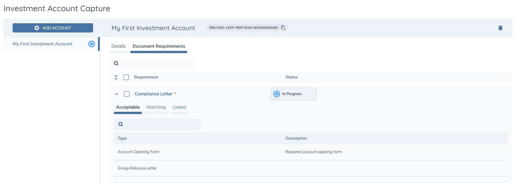Check the Compliance Letter checkbox
This screenshot has width=516, height=183.
tap(127, 94)
